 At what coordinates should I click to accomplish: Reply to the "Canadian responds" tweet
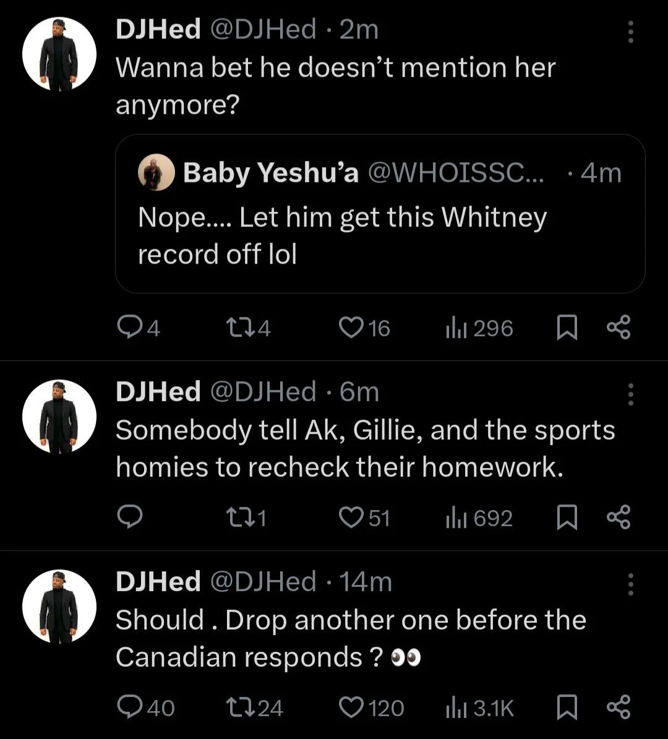coord(130,707)
